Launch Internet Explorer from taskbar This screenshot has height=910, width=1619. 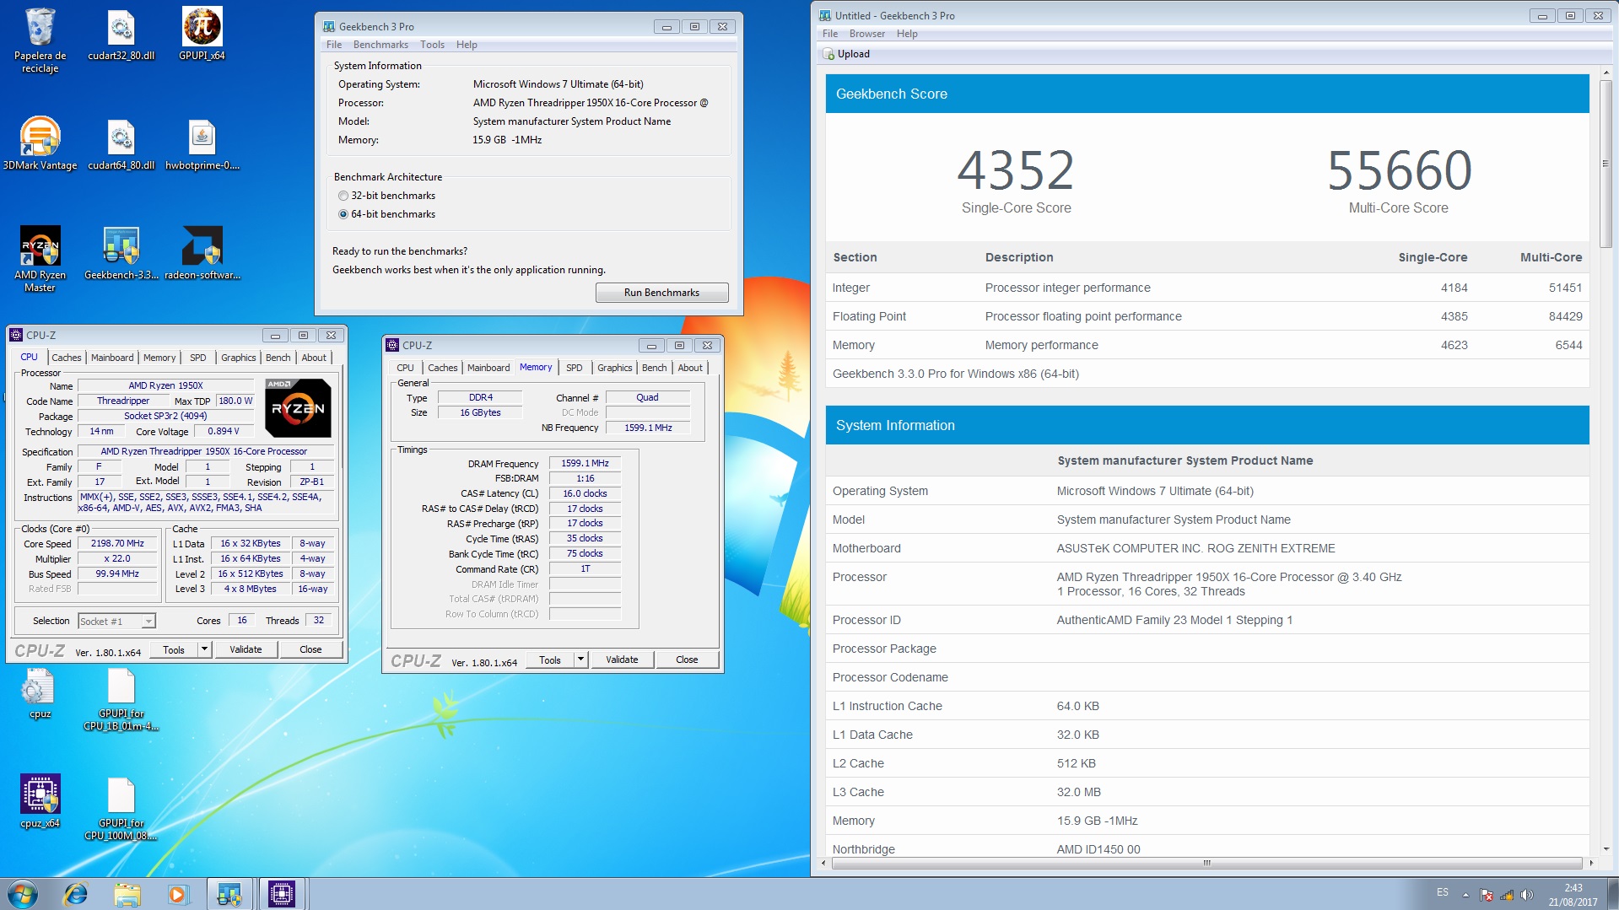click(76, 894)
